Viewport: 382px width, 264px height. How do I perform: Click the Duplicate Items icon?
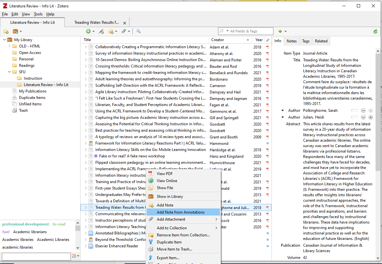pos(14,97)
